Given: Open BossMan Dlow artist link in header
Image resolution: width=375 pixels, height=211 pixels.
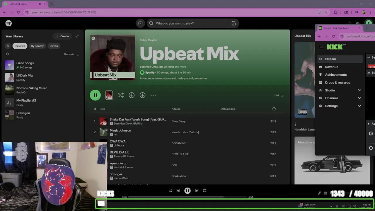Looking at the screenshot, I should pyautogui.click(x=149, y=67).
